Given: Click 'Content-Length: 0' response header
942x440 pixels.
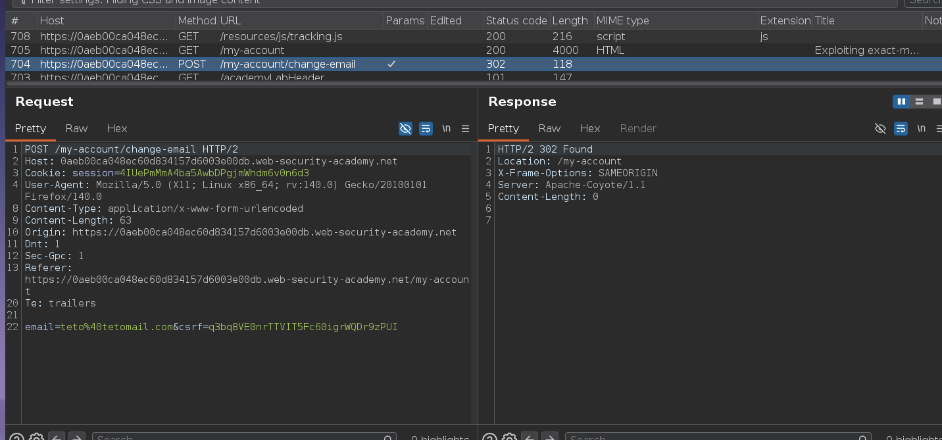Looking at the screenshot, I should [x=548, y=197].
